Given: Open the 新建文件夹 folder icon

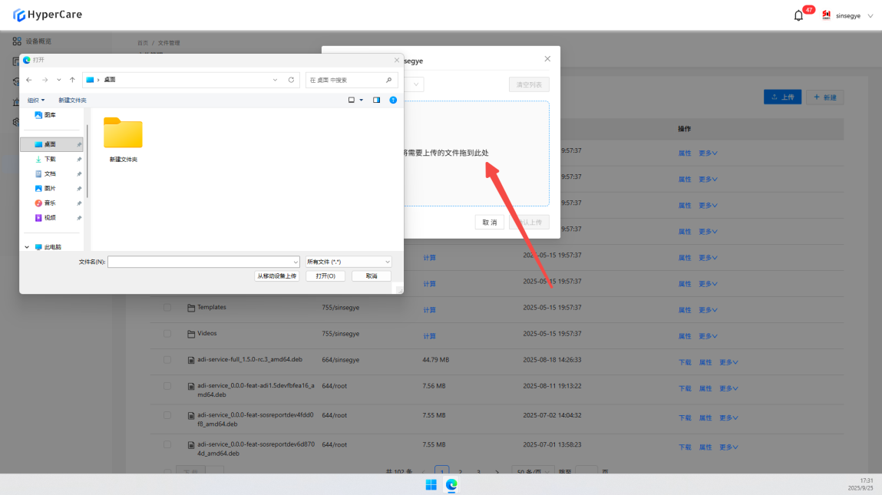Looking at the screenshot, I should point(123,134).
